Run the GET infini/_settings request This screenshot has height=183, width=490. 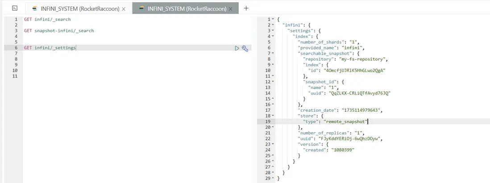(x=237, y=48)
